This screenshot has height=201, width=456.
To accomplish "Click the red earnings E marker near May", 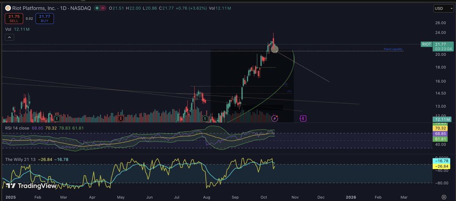I will point(120,119).
